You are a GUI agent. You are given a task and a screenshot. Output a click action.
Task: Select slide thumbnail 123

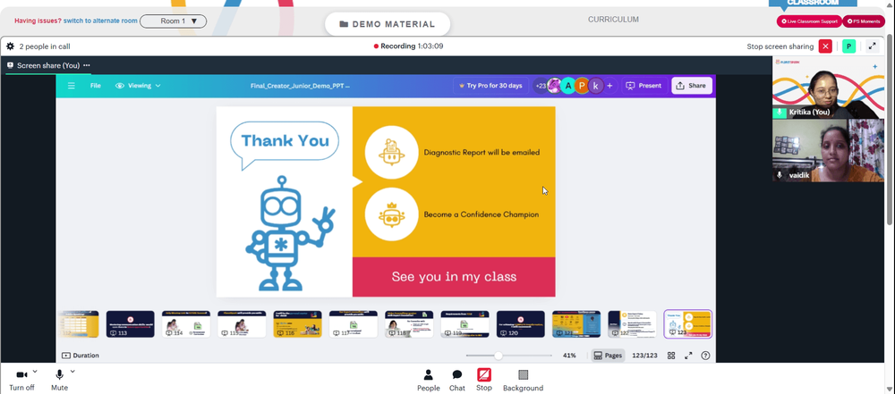click(x=687, y=324)
